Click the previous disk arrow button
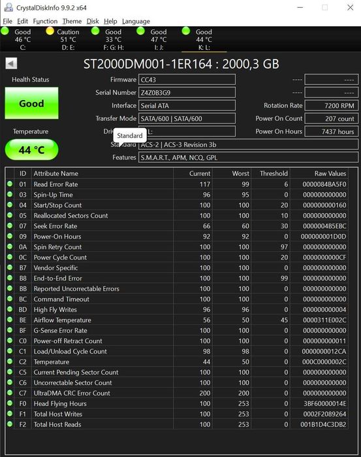The image size is (361, 457). [x=11, y=63]
